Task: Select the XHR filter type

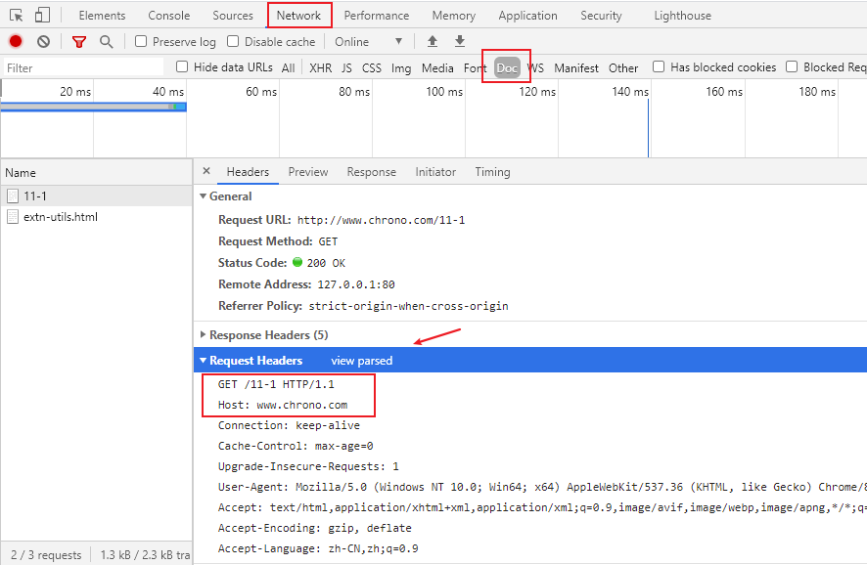Action: 320,68
